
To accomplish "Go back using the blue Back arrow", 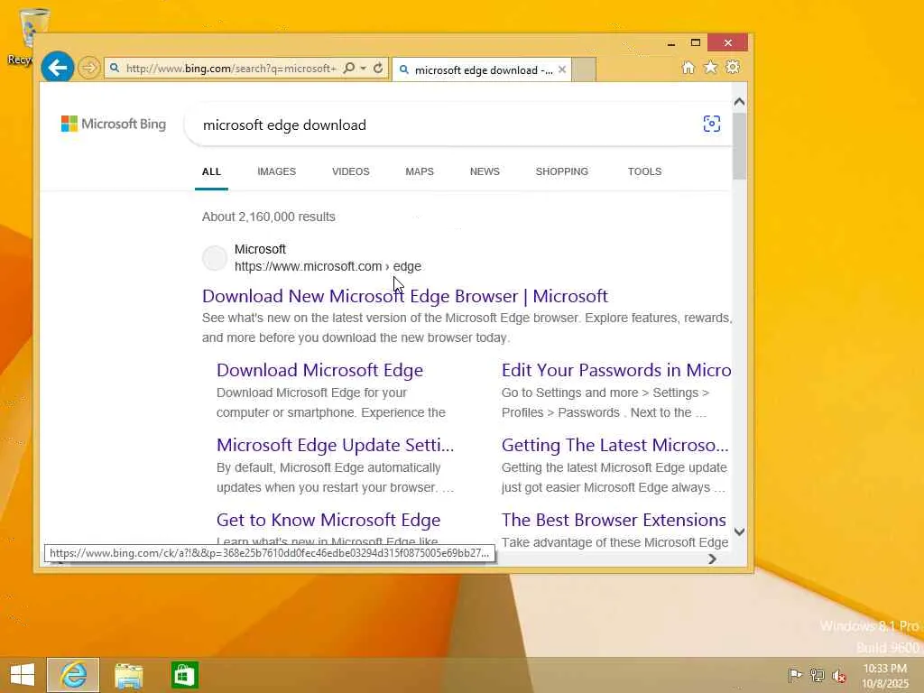I will click(57, 68).
